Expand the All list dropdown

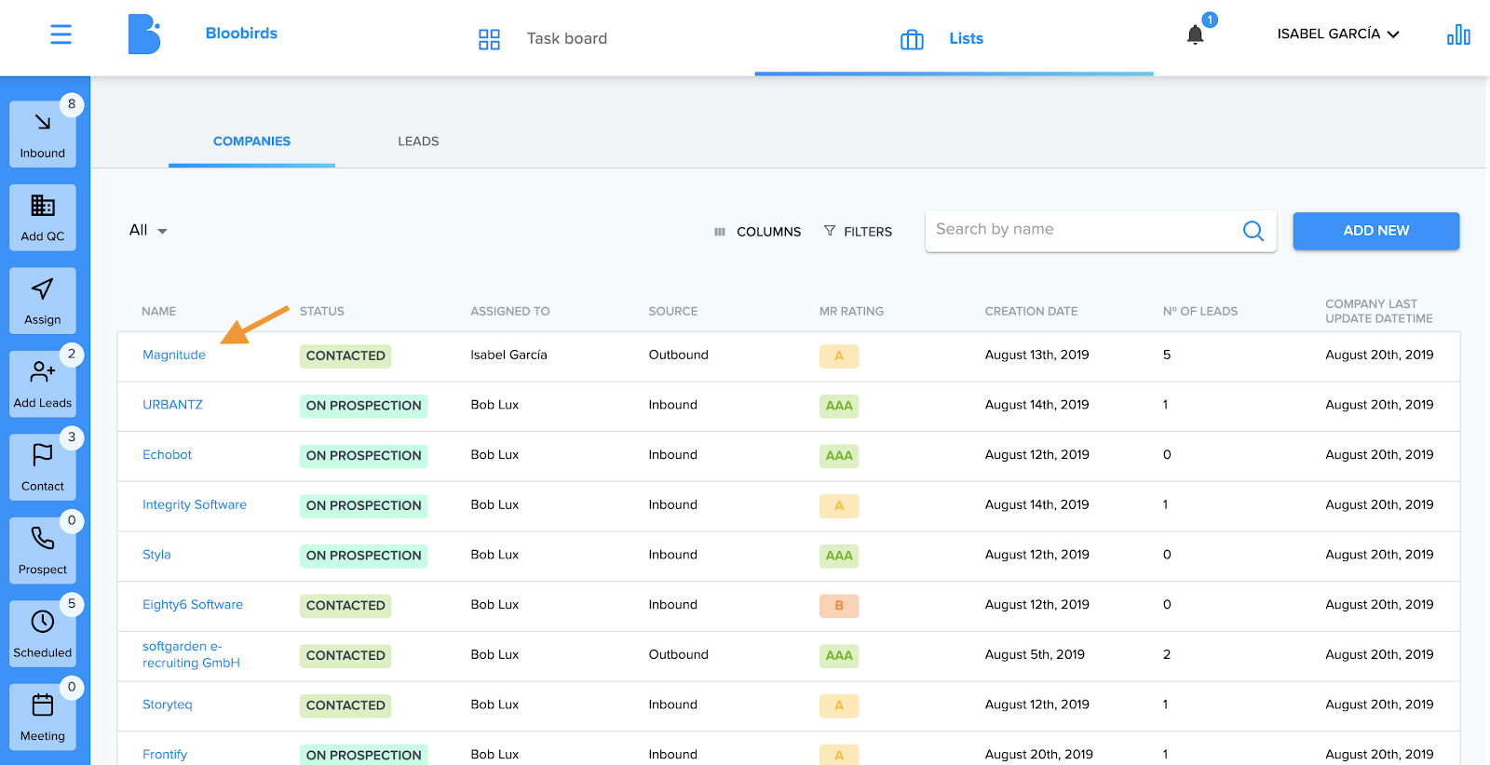point(148,230)
